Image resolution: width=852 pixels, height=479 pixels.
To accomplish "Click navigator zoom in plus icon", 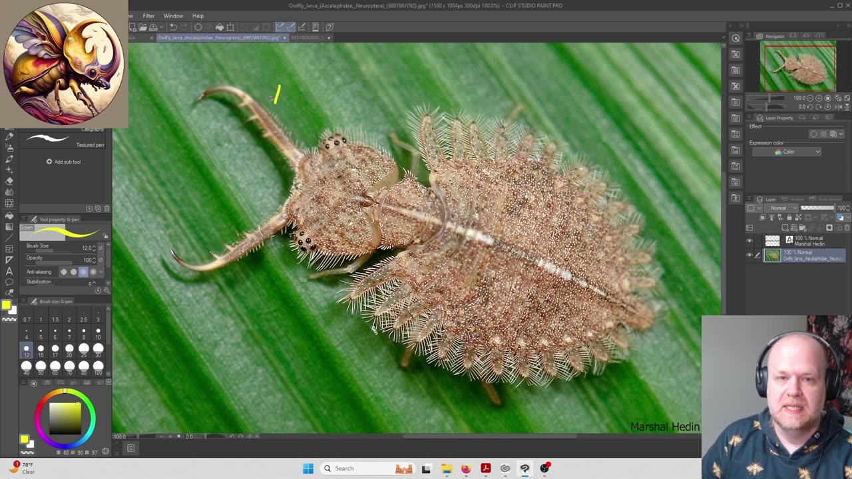I will coord(819,98).
